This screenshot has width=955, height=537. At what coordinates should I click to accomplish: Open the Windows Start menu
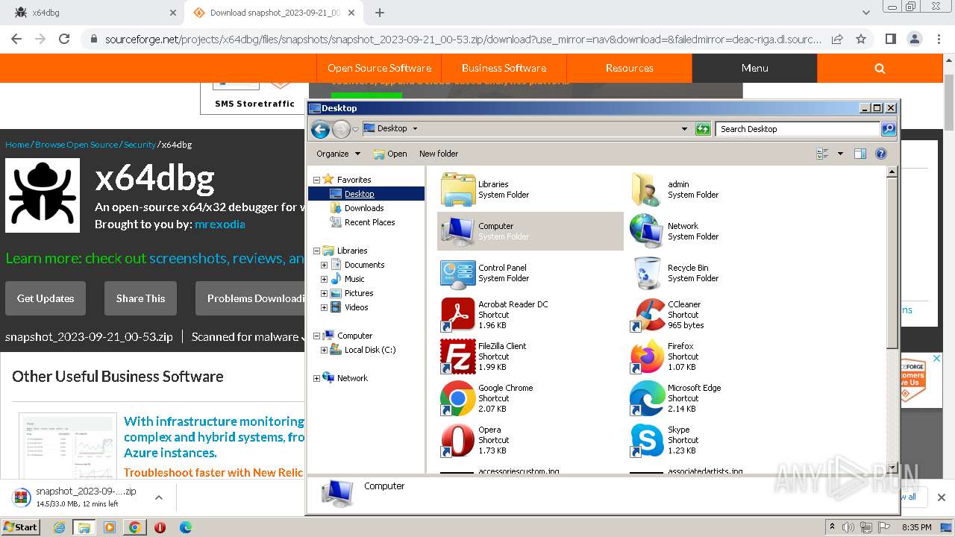point(21,527)
